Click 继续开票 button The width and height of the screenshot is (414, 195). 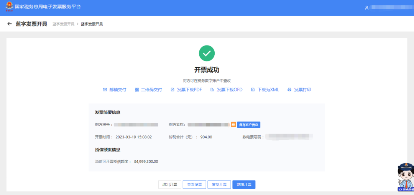coord(244,184)
